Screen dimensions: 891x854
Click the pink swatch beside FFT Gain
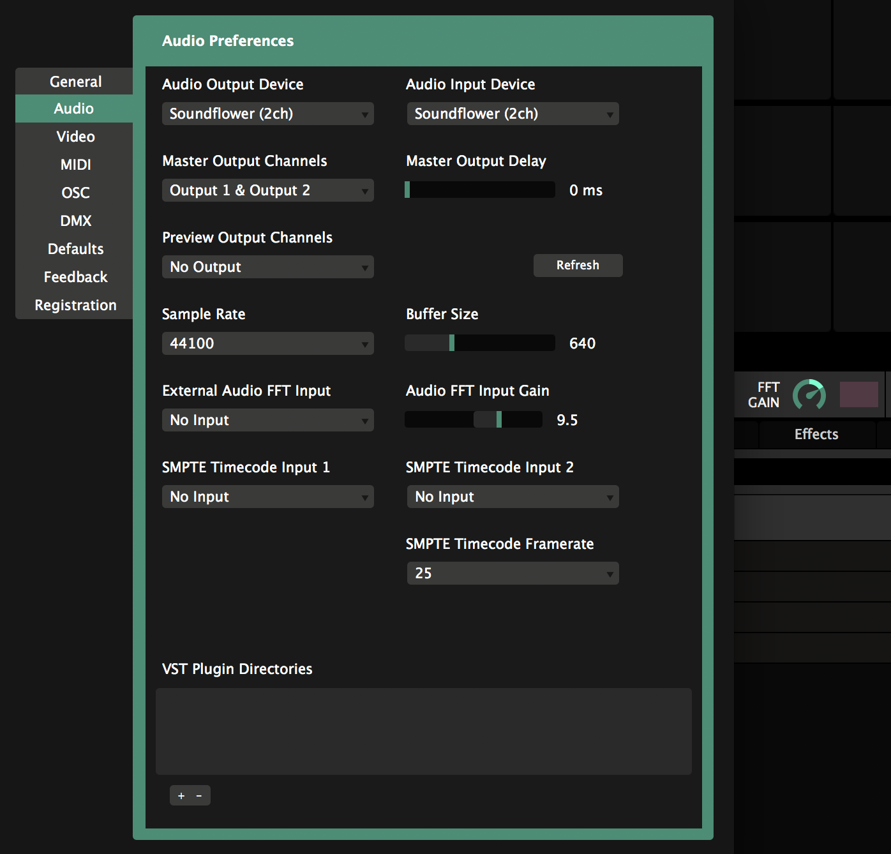[858, 394]
